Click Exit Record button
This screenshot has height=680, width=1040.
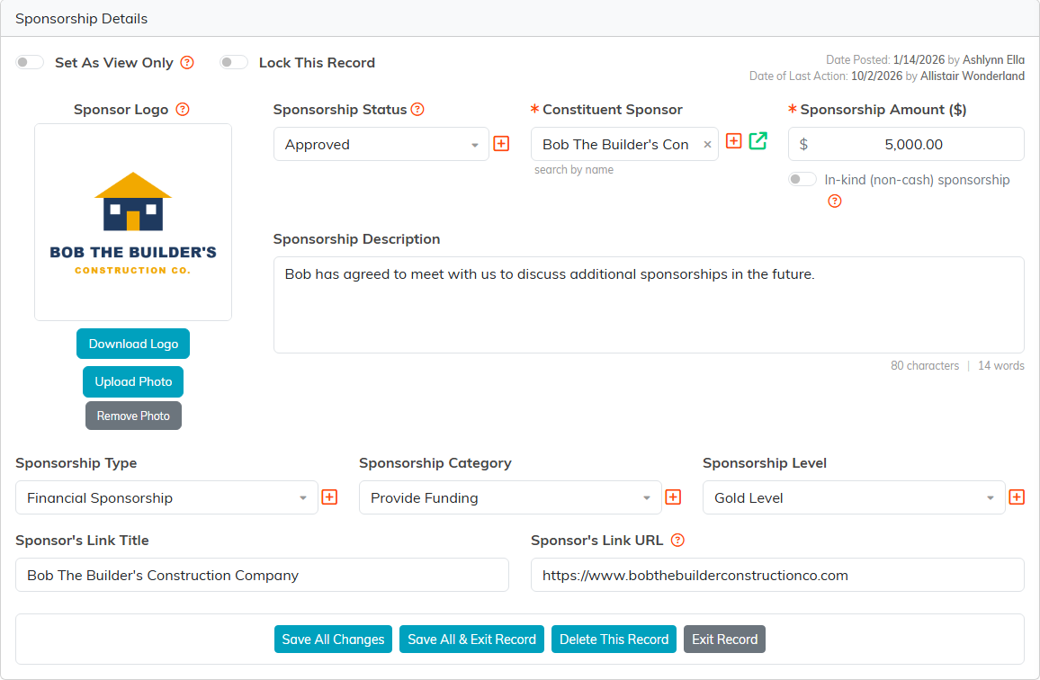point(724,639)
